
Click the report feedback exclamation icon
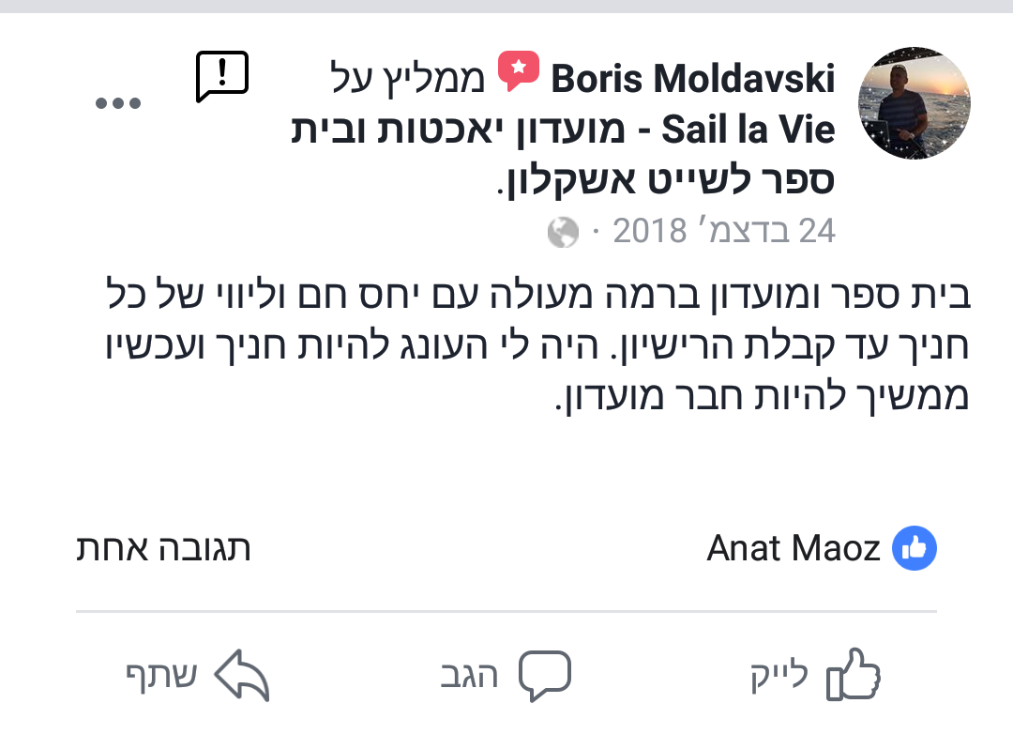[222, 77]
